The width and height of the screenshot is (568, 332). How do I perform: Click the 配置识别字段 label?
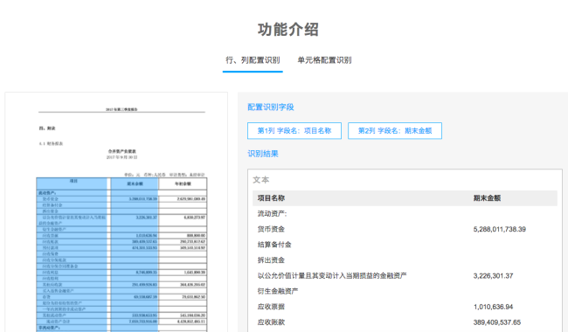click(x=271, y=107)
